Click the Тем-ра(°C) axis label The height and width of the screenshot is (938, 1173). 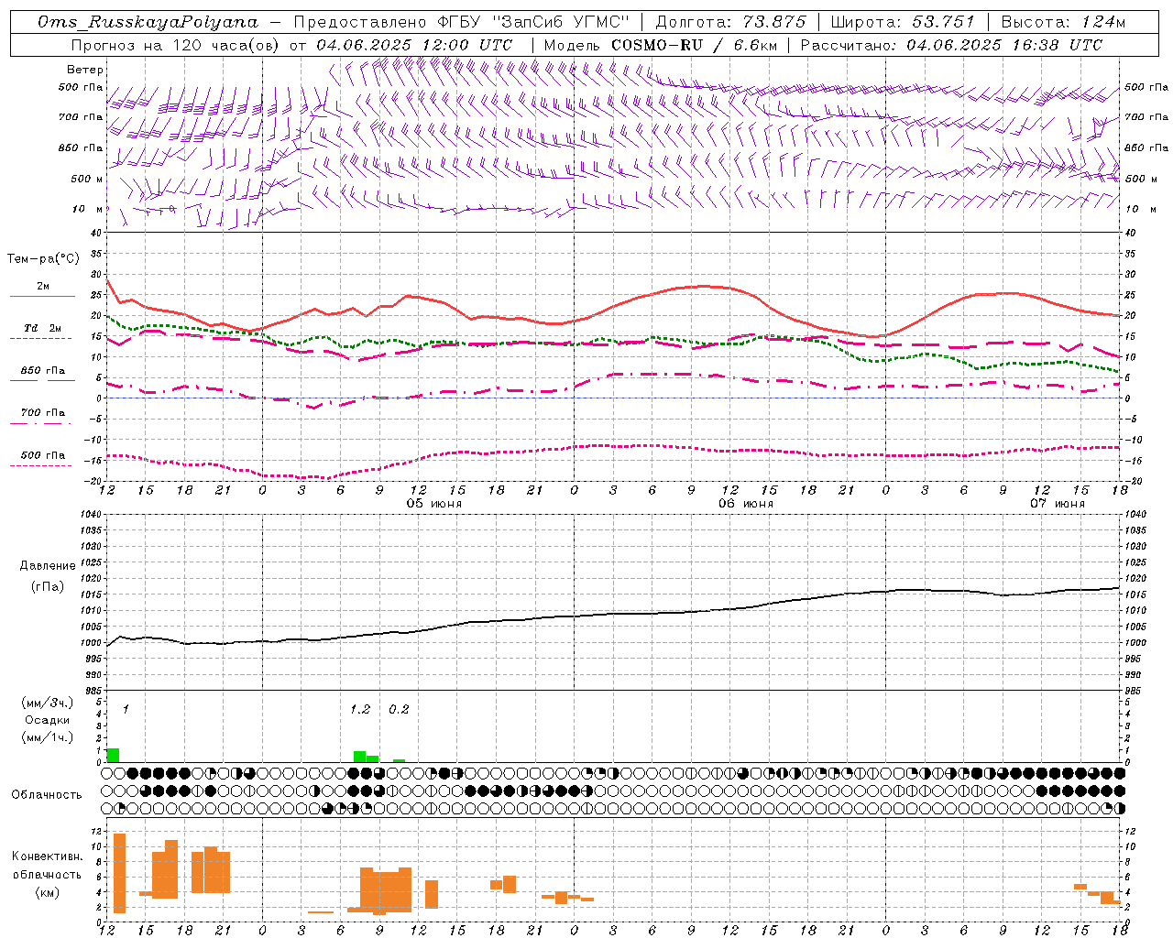[43, 259]
